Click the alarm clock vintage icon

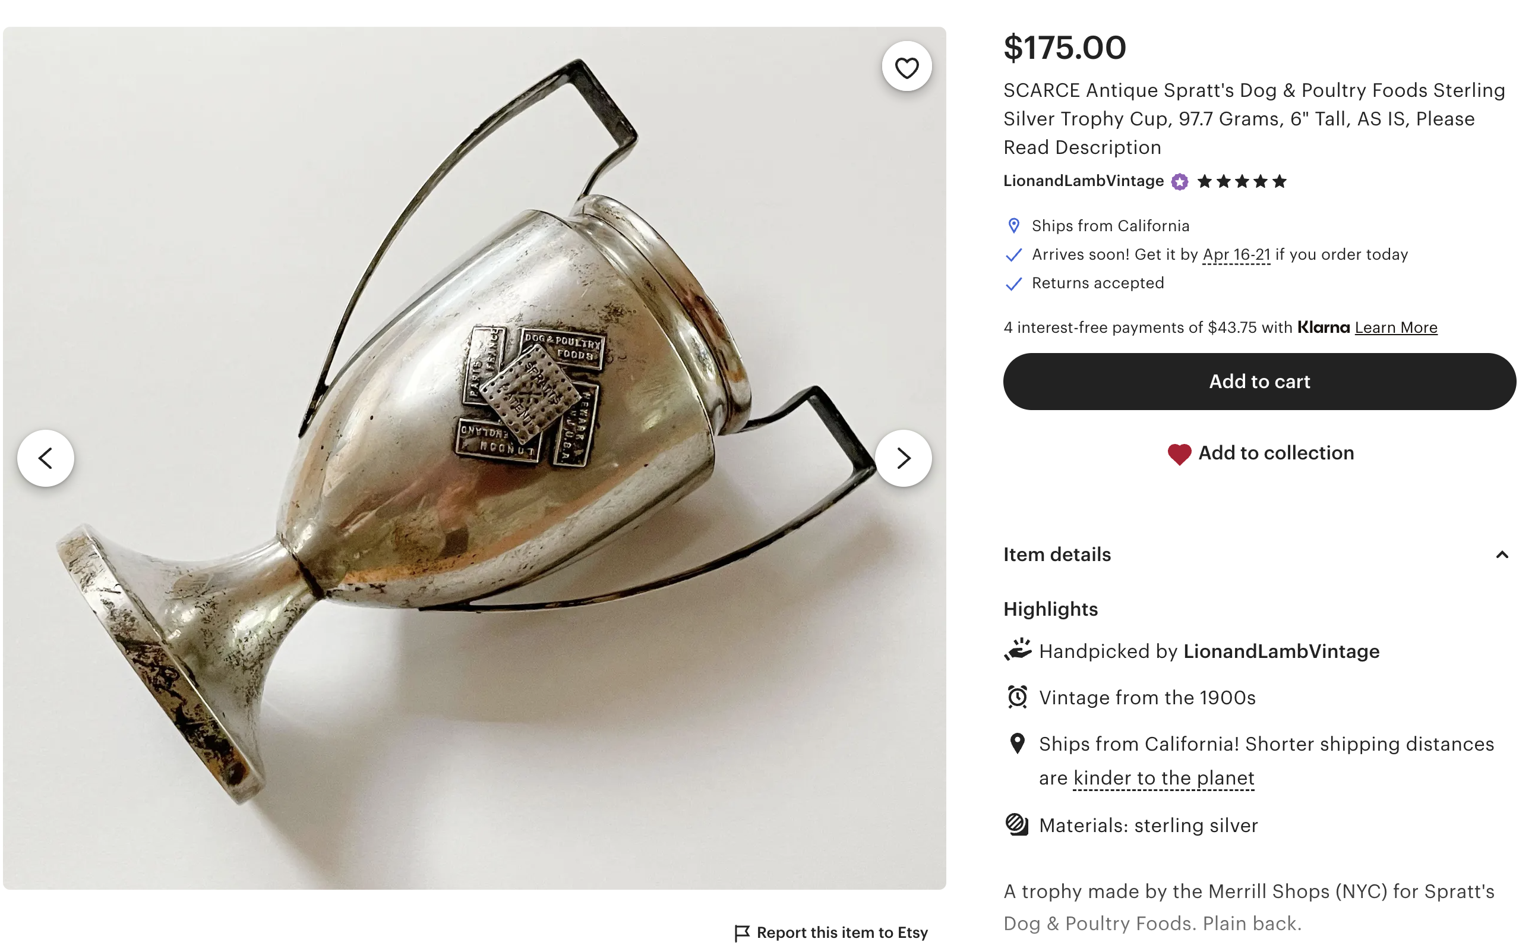click(1018, 697)
